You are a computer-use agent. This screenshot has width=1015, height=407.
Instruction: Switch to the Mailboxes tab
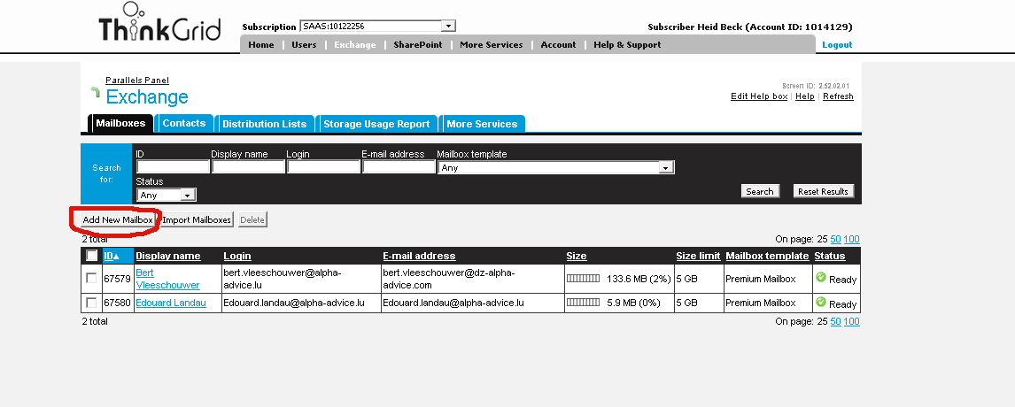[x=120, y=123]
